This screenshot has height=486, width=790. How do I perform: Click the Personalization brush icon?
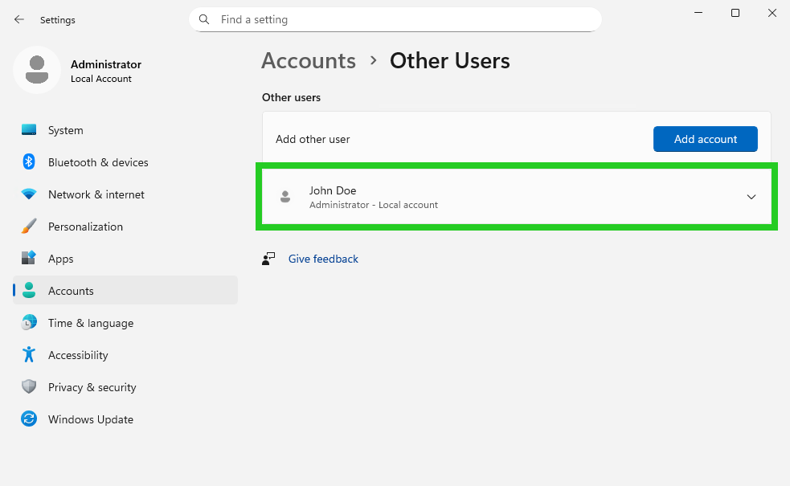[29, 227]
